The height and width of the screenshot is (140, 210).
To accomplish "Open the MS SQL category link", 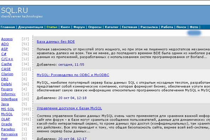I will (x=7, y=109).
